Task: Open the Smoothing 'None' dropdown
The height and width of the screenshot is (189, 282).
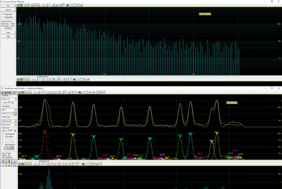Action: point(9,110)
